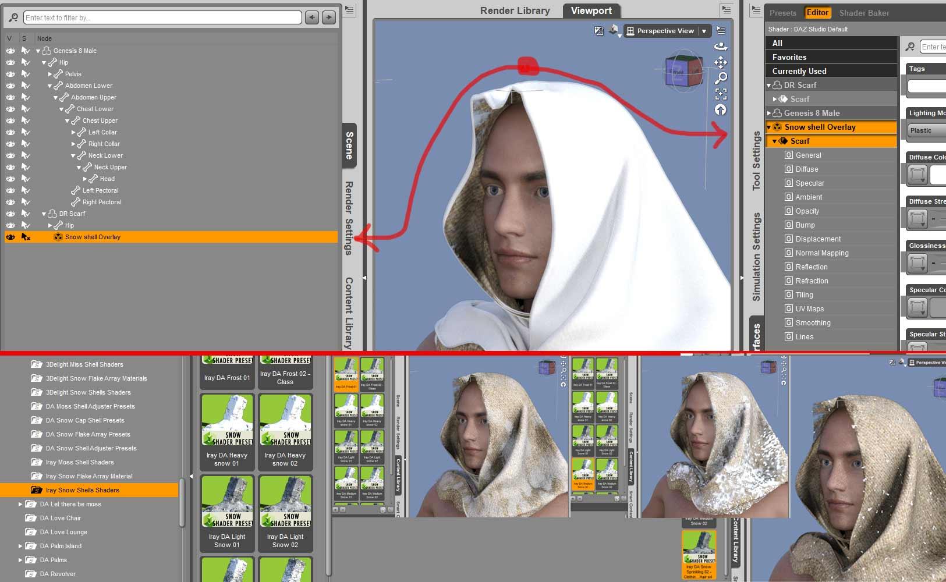
Task: Click the General property group icon
Action: coord(789,155)
